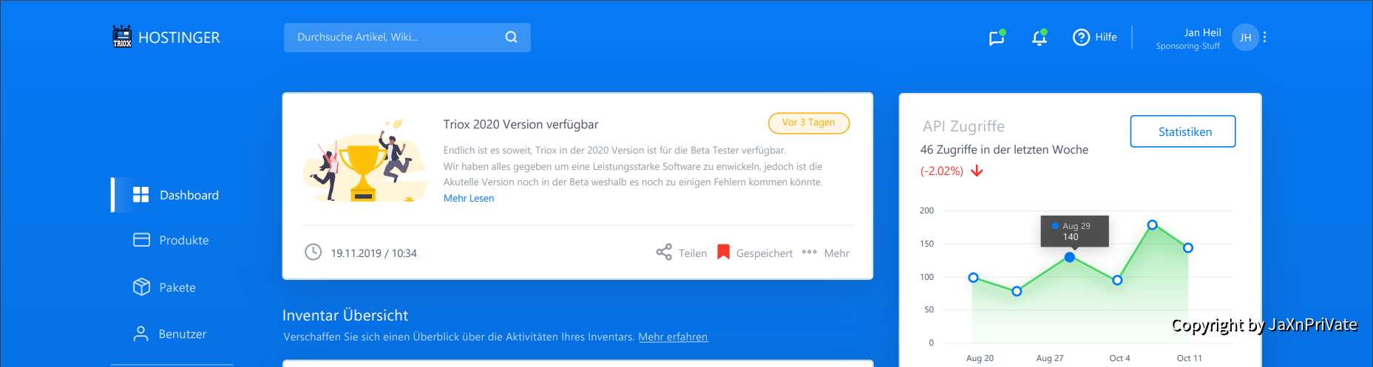Click the help question mark icon
This screenshot has width=1373, height=367.
(1081, 37)
